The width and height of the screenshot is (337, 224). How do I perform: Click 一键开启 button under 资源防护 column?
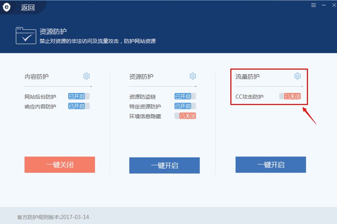coord(164,165)
